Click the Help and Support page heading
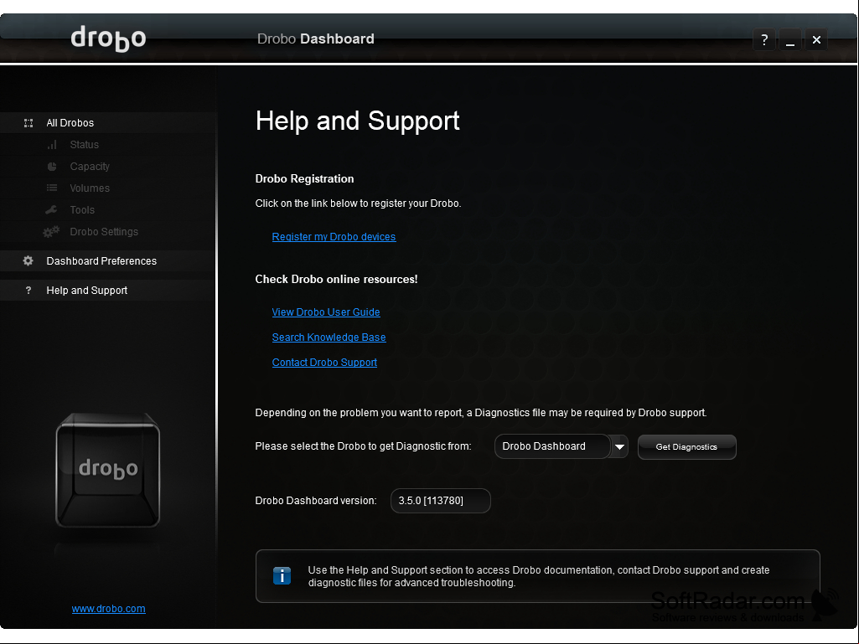859x644 pixels. click(x=357, y=121)
